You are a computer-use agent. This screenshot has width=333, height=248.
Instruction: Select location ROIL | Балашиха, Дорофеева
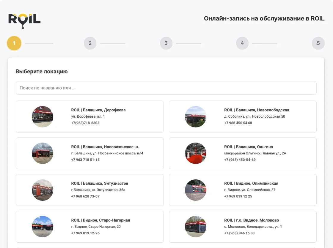89,116
